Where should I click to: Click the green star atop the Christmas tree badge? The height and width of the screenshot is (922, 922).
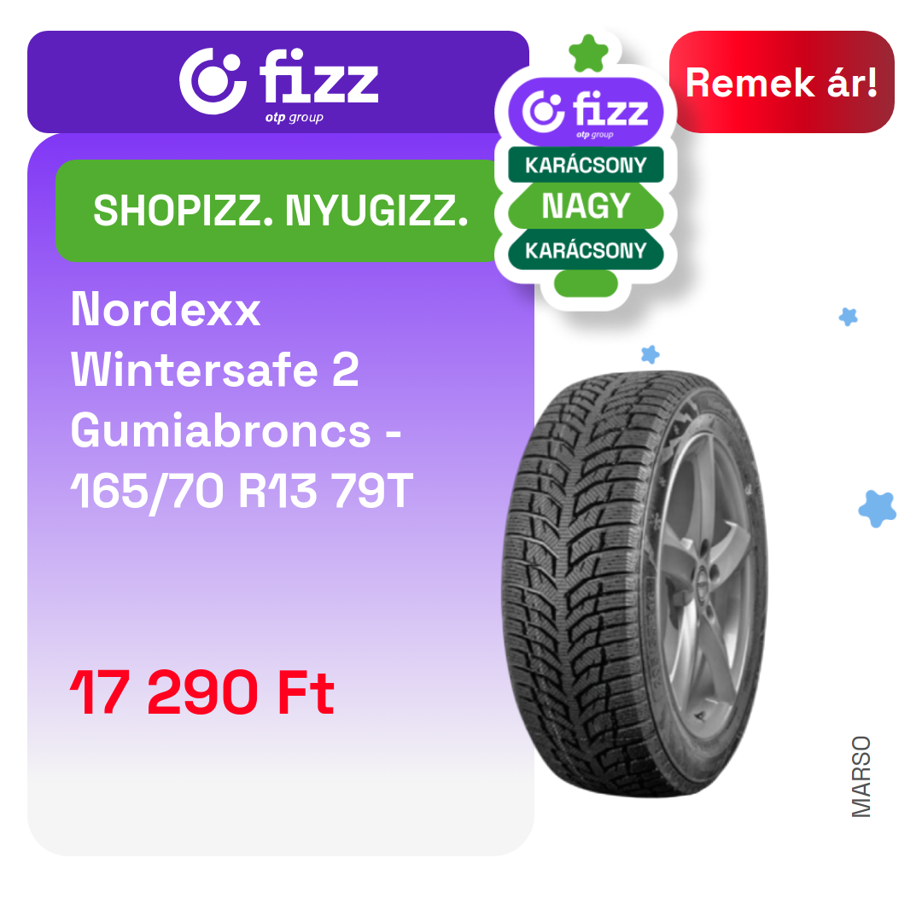[x=588, y=54]
